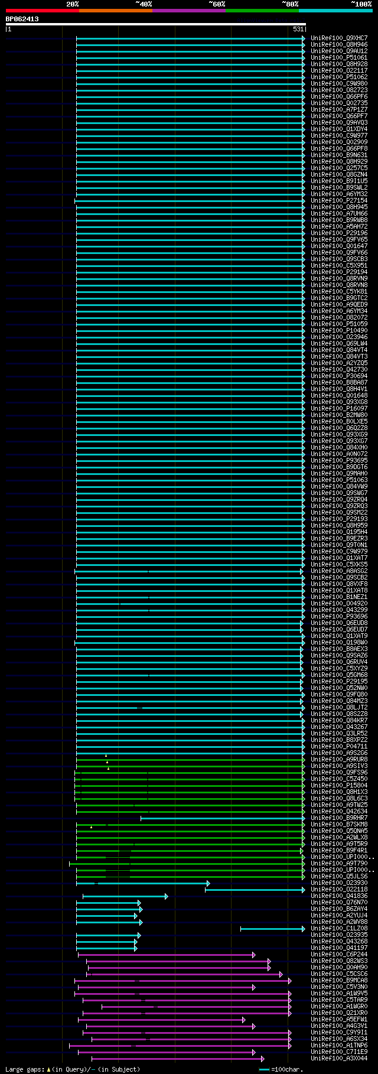Click label UniRef100_Q04920
The image size is (378, 1074).
339,603
